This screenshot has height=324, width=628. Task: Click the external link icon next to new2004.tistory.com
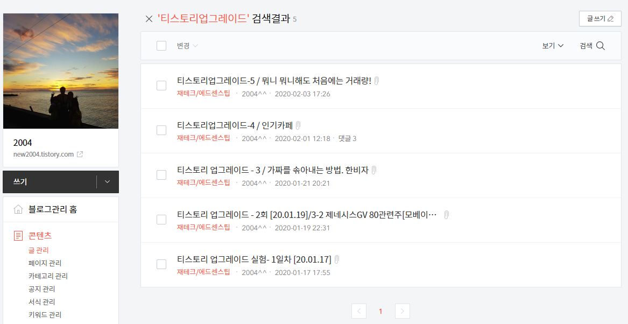80,154
